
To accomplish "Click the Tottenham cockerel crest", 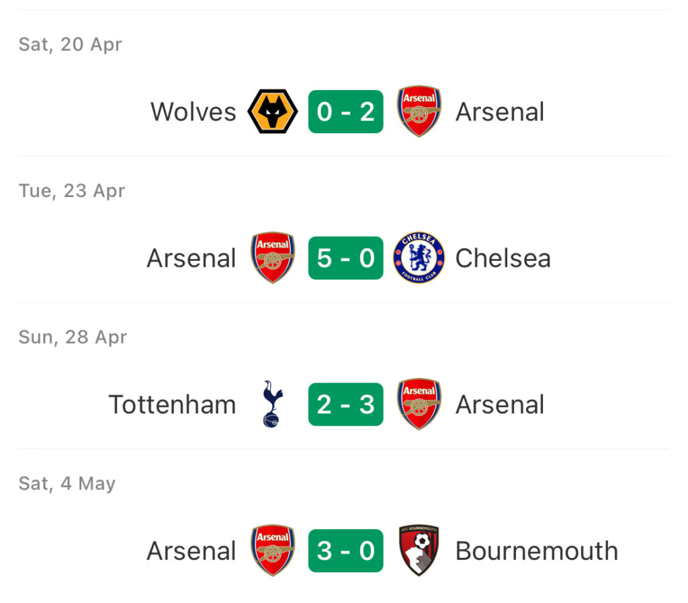I will pyautogui.click(x=273, y=404).
